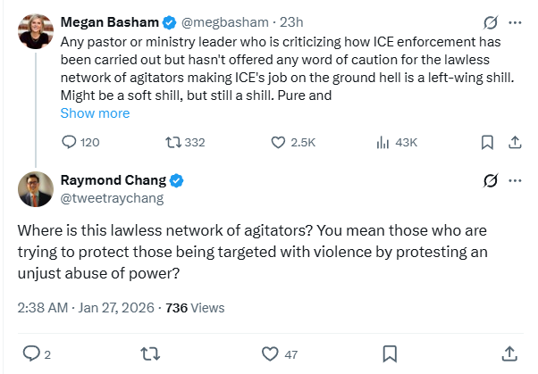Like Raymond Chang's post
This screenshot has height=374, width=538.
(269, 353)
